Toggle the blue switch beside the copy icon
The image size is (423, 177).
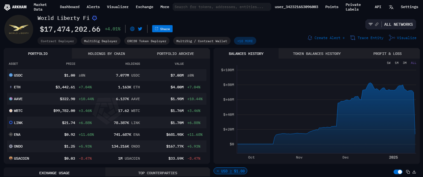pos(398,172)
